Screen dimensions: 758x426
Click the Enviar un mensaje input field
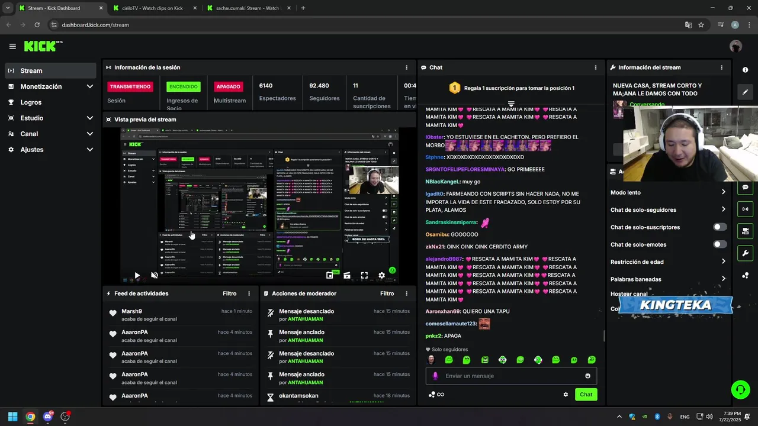tap(511, 376)
